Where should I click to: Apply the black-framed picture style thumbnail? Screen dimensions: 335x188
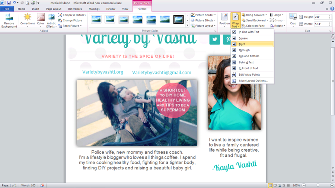pos(179,20)
